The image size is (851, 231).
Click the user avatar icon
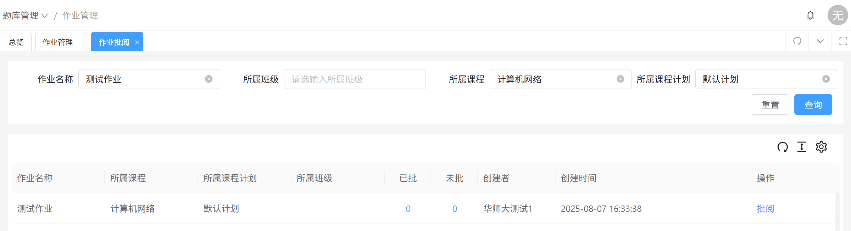(838, 15)
